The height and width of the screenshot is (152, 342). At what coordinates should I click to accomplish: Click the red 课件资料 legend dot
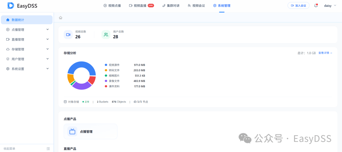point(106,86)
